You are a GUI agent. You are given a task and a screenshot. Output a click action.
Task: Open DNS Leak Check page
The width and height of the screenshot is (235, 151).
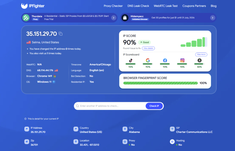[x=138, y=6]
